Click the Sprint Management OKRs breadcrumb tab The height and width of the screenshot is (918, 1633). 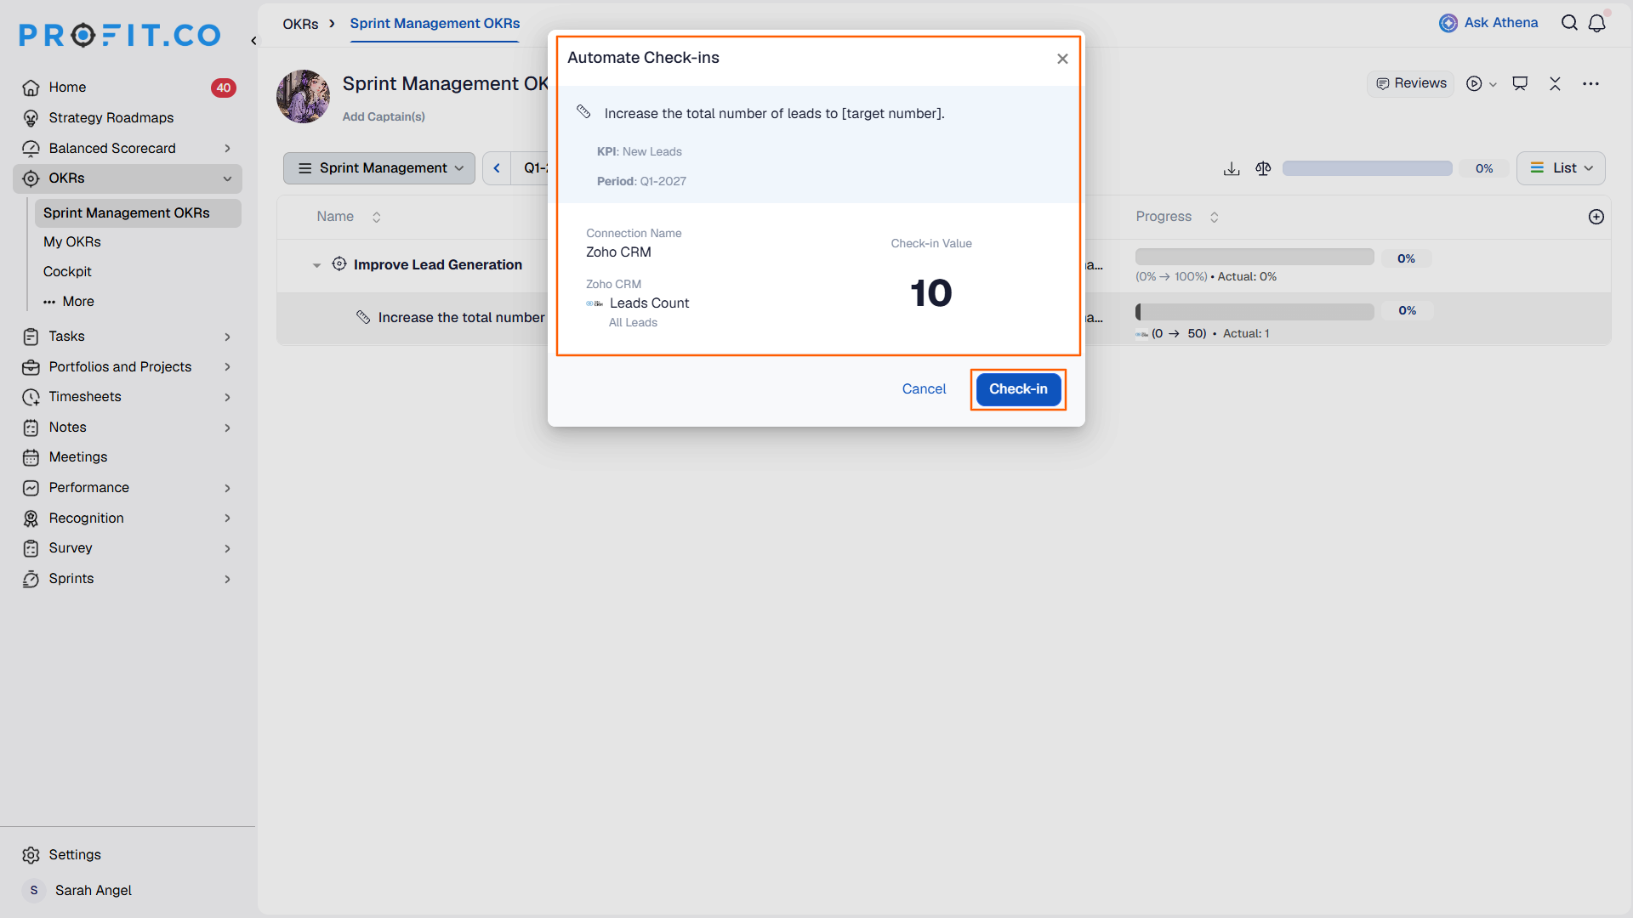click(x=435, y=24)
